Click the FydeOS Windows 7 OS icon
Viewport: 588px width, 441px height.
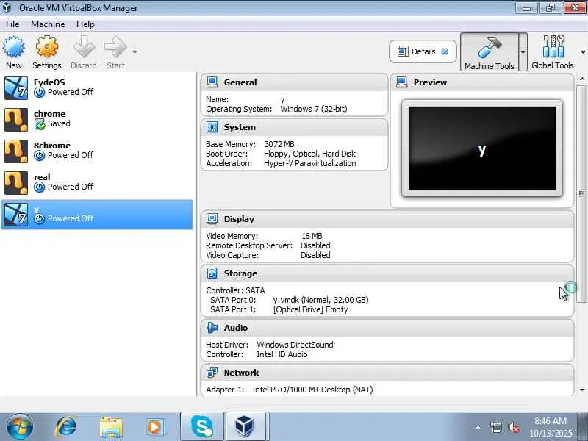click(16, 88)
